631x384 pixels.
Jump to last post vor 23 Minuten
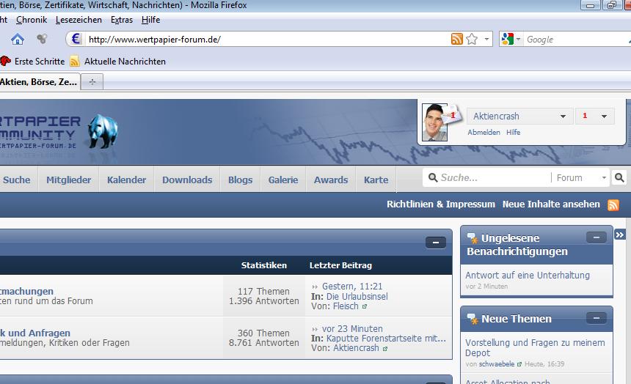point(352,329)
